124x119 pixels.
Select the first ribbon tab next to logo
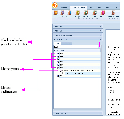pos(64,8)
